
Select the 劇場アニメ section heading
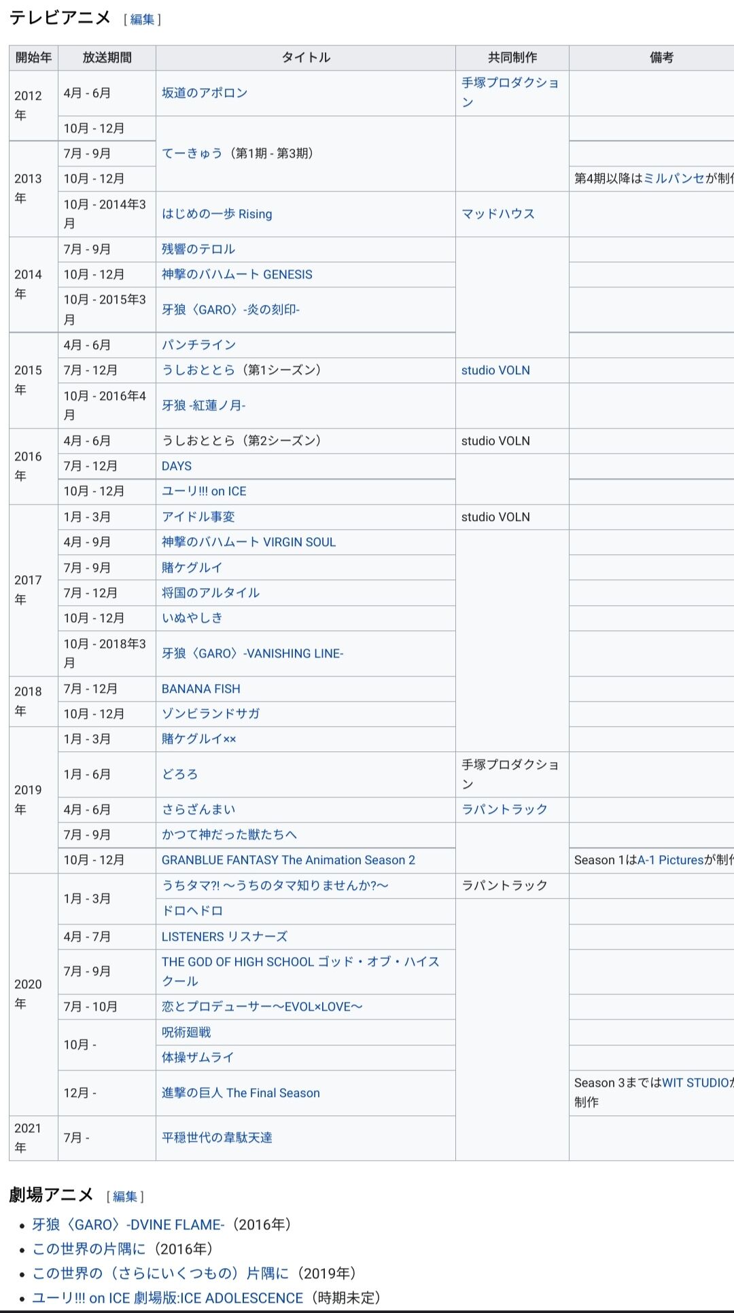point(51,1195)
